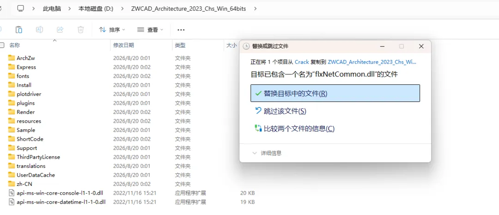Select the Sample folder icon
Viewport: 499px width, 215px height.
pos(12,130)
